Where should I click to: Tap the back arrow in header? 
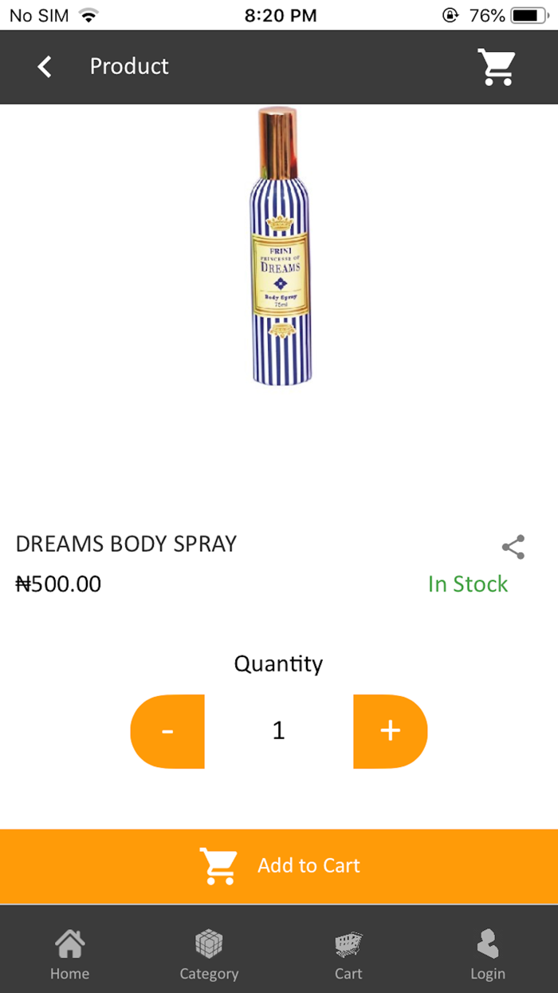pyautogui.click(x=45, y=67)
